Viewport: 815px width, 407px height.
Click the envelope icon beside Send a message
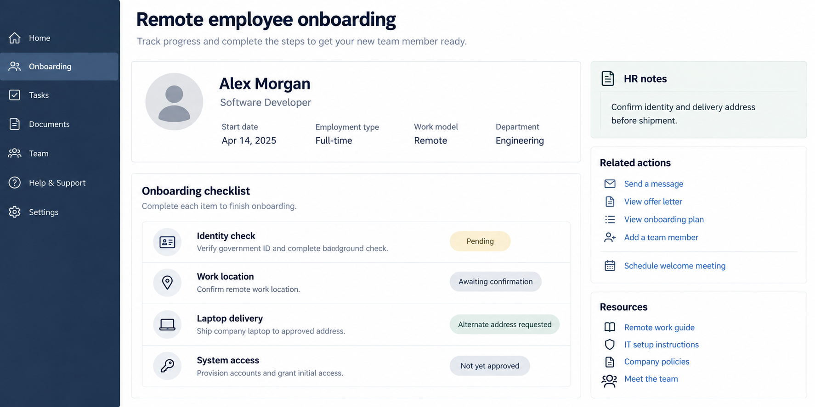coord(610,184)
